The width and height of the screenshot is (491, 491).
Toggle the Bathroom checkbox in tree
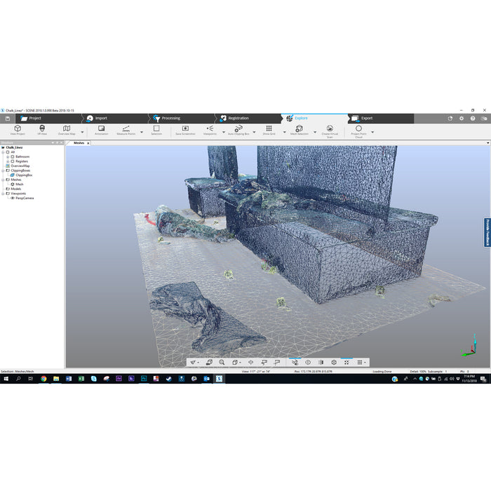[x=13, y=156]
